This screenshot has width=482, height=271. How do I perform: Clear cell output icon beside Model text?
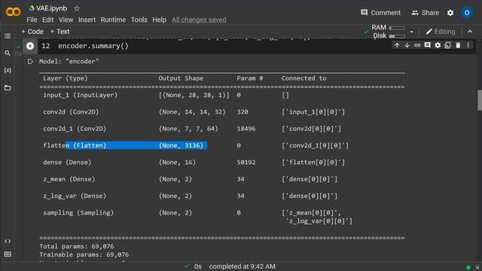click(30, 62)
